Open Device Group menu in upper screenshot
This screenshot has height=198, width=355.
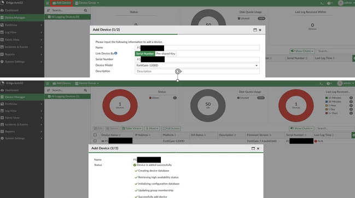tap(87, 3)
